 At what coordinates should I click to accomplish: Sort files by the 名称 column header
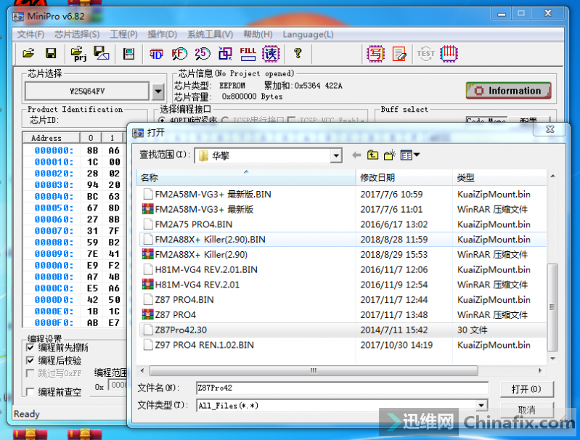246,178
